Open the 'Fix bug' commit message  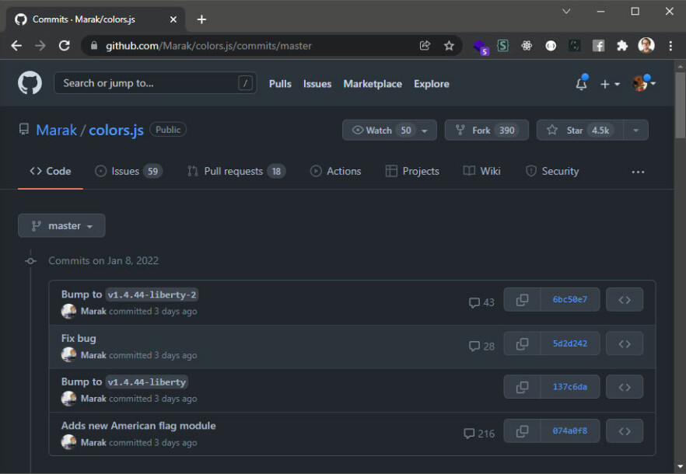pos(79,339)
